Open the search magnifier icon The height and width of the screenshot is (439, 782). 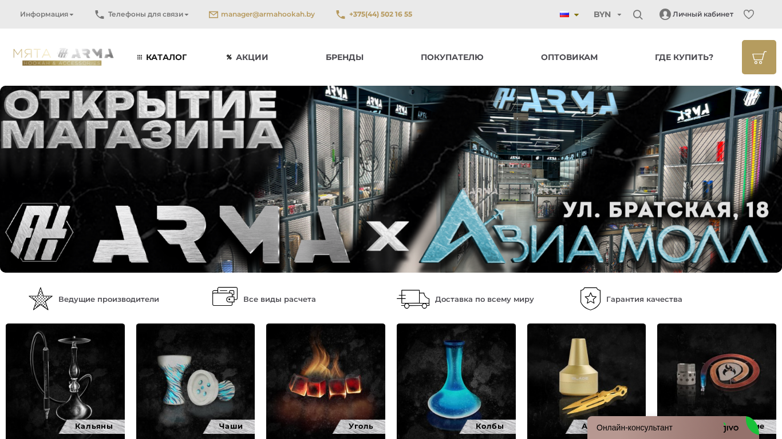point(638,15)
